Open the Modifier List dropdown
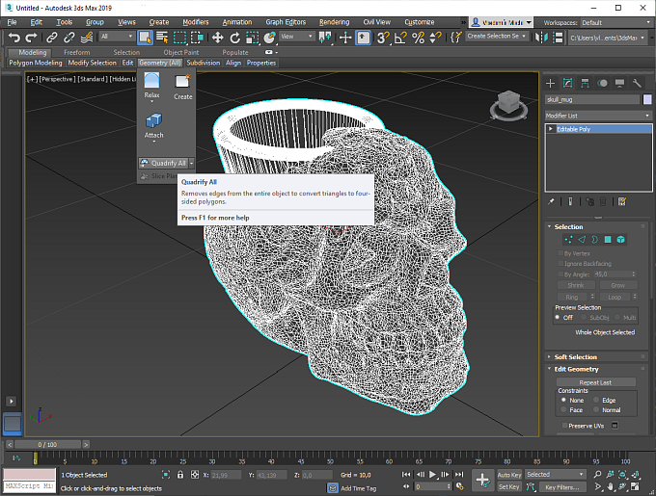656x496 pixels. (598, 115)
